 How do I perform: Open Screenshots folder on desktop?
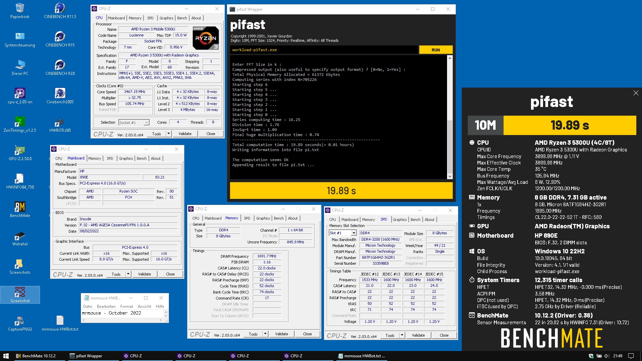tap(20, 266)
